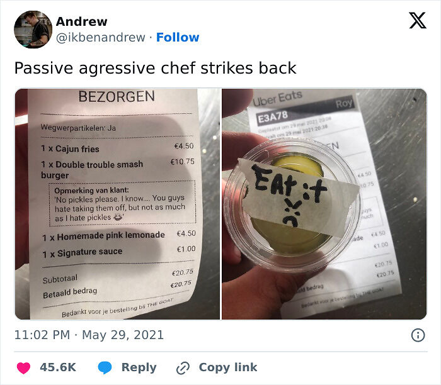The height and width of the screenshot is (385, 441).
Task: Click the X logo in top corner
Action: 418,20
